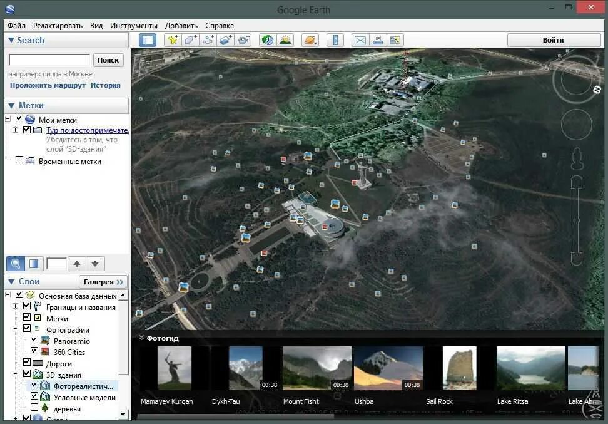This screenshot has width=608, height=424.
Task: Collapse the Фотографии tree node
Action: [x=15, y=328]
